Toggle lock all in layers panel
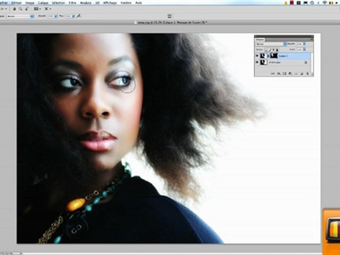The height and width of the screenshot is (255, 340). coord(277,50)
